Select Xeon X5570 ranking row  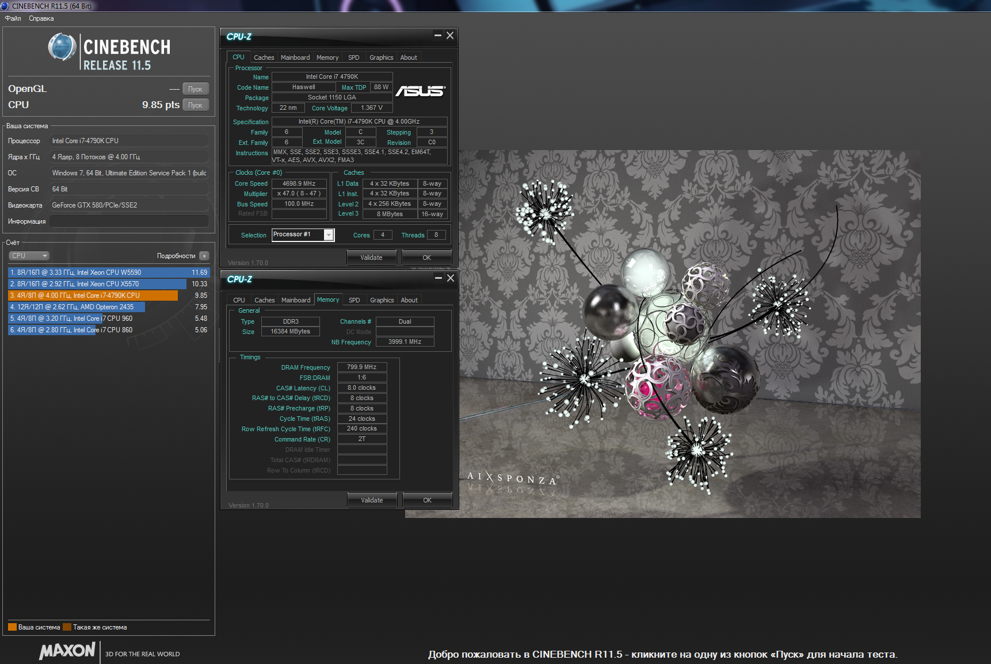pyautogui.click(x=109, y=284)
